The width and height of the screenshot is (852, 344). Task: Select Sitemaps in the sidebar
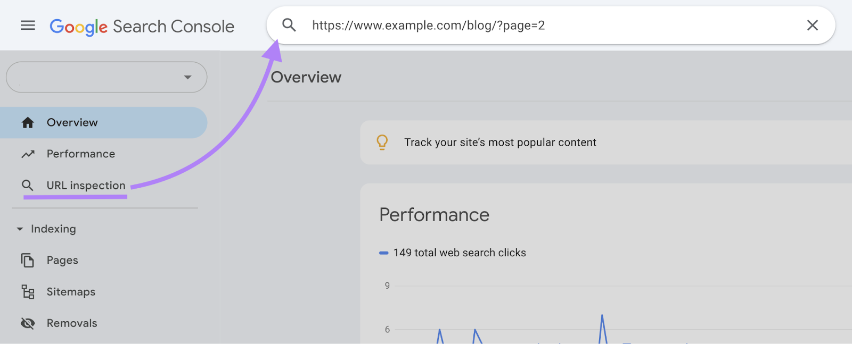tap(71, 291)
